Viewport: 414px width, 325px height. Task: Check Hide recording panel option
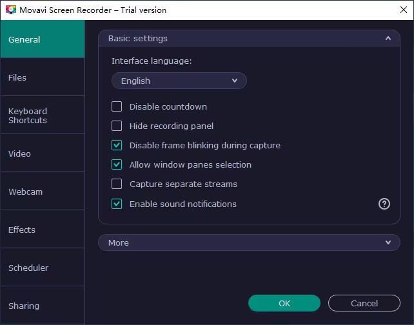(117, 126)
